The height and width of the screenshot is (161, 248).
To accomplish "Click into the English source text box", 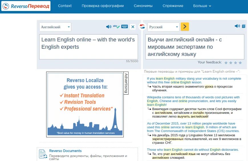I will tap(89, 47).
